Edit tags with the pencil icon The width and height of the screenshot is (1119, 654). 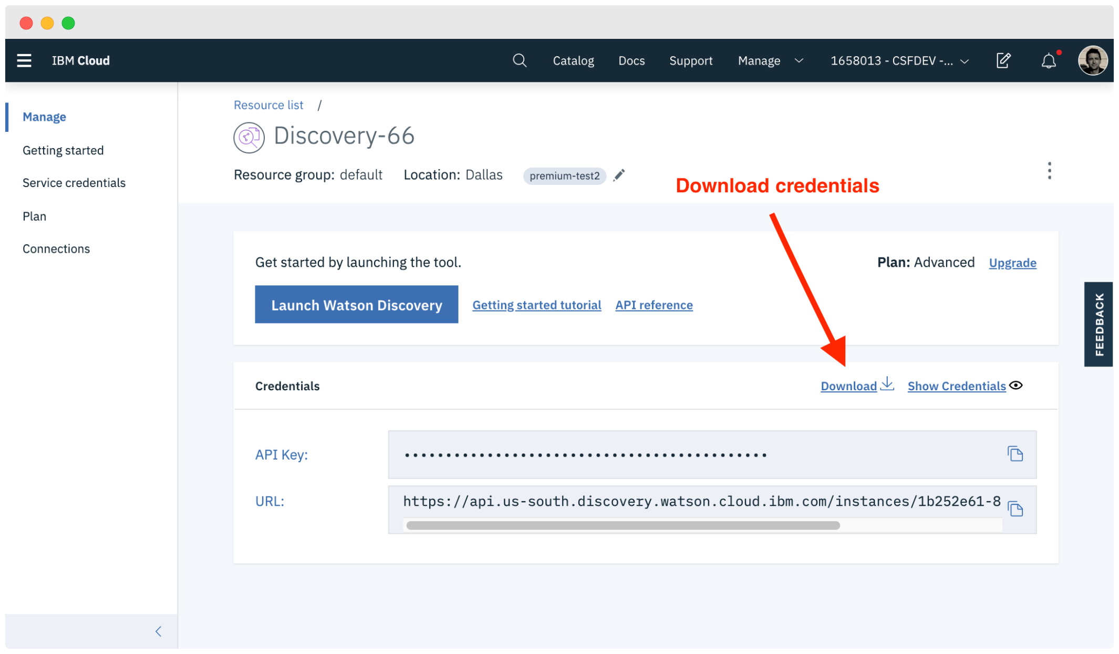click(x=619, y=175)
